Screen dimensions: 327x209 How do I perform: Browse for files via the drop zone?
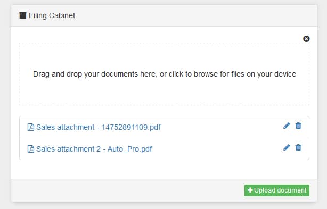pos(165,74)
